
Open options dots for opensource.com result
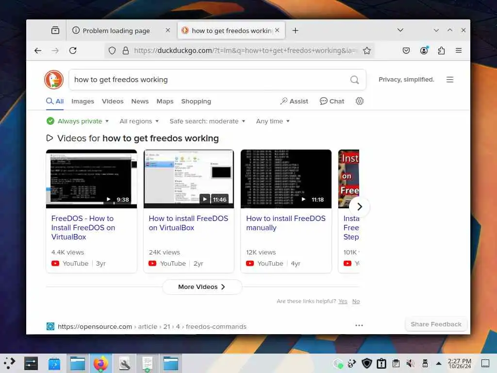(x=359, y=325)
